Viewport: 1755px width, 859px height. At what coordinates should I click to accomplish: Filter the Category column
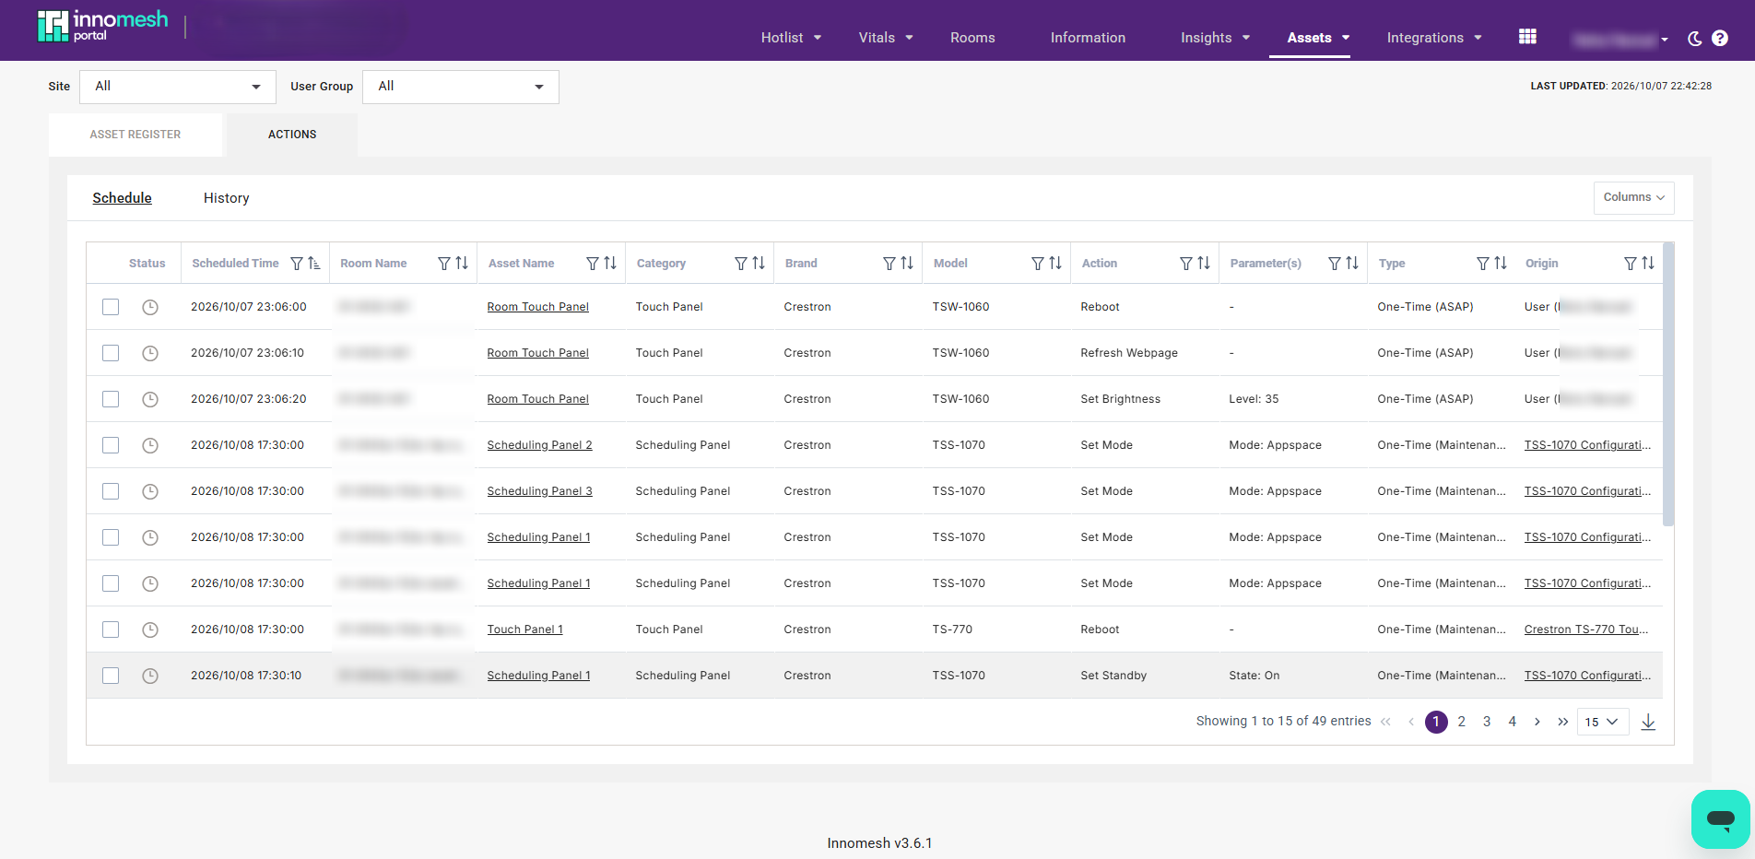[741, 264]
